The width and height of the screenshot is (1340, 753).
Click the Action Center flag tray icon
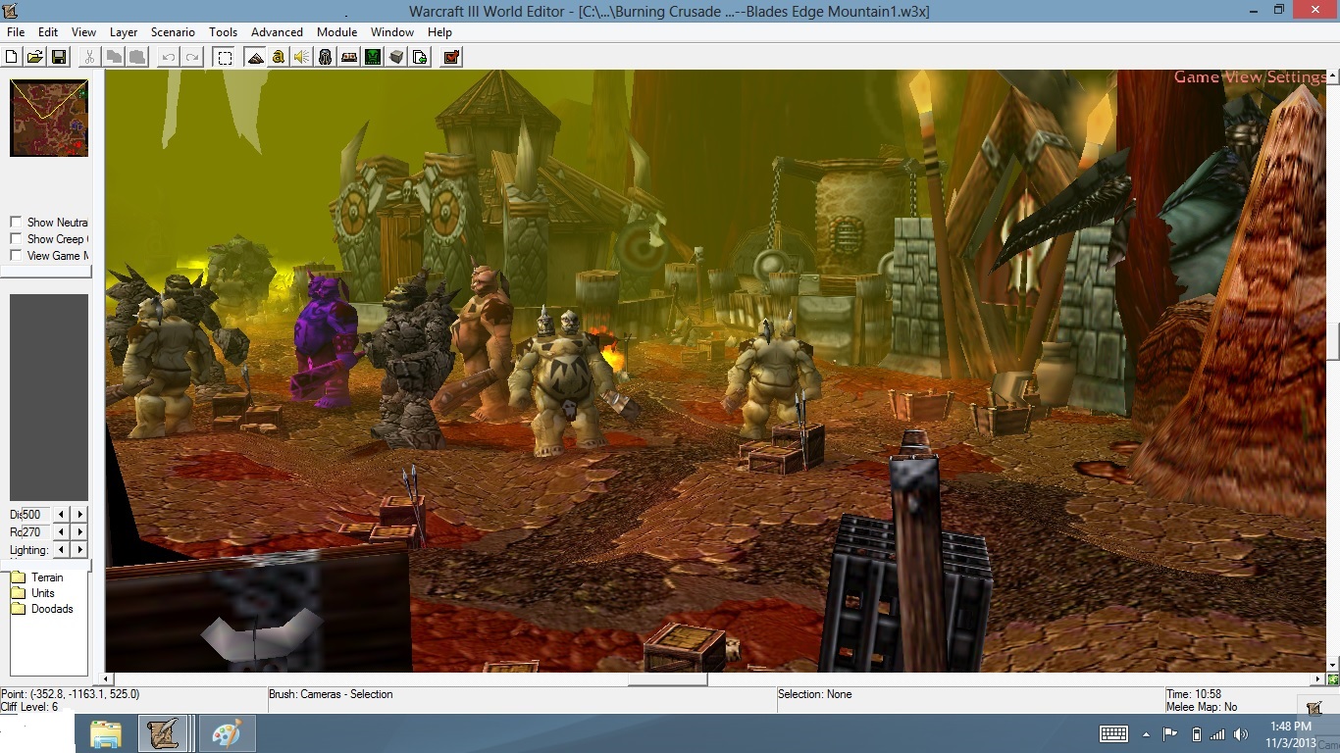pyautogui.click(x=1170, y=734)
